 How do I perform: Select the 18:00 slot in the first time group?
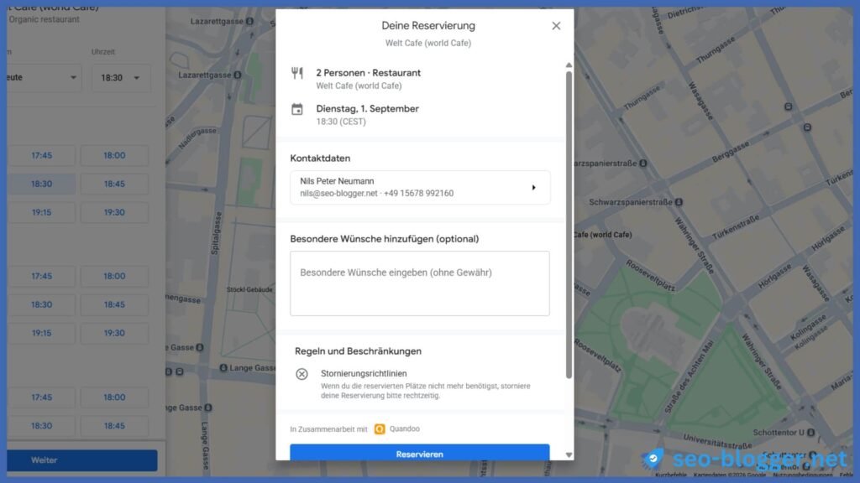(x=114, y=155)
